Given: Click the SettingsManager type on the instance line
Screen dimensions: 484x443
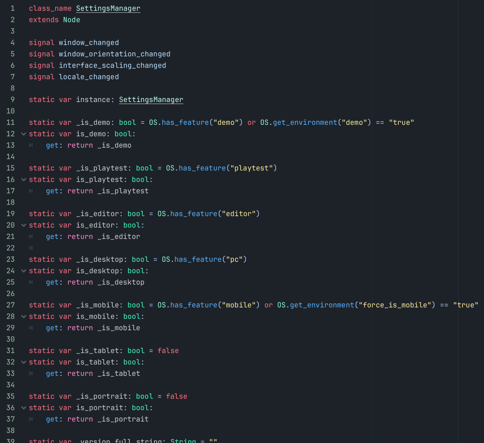Looking at the screenshot, I should 151,100.
